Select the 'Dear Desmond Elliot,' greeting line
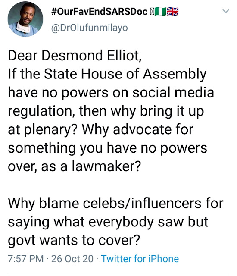This screenshot has height=276, width=237. click(x=75, y=56)
